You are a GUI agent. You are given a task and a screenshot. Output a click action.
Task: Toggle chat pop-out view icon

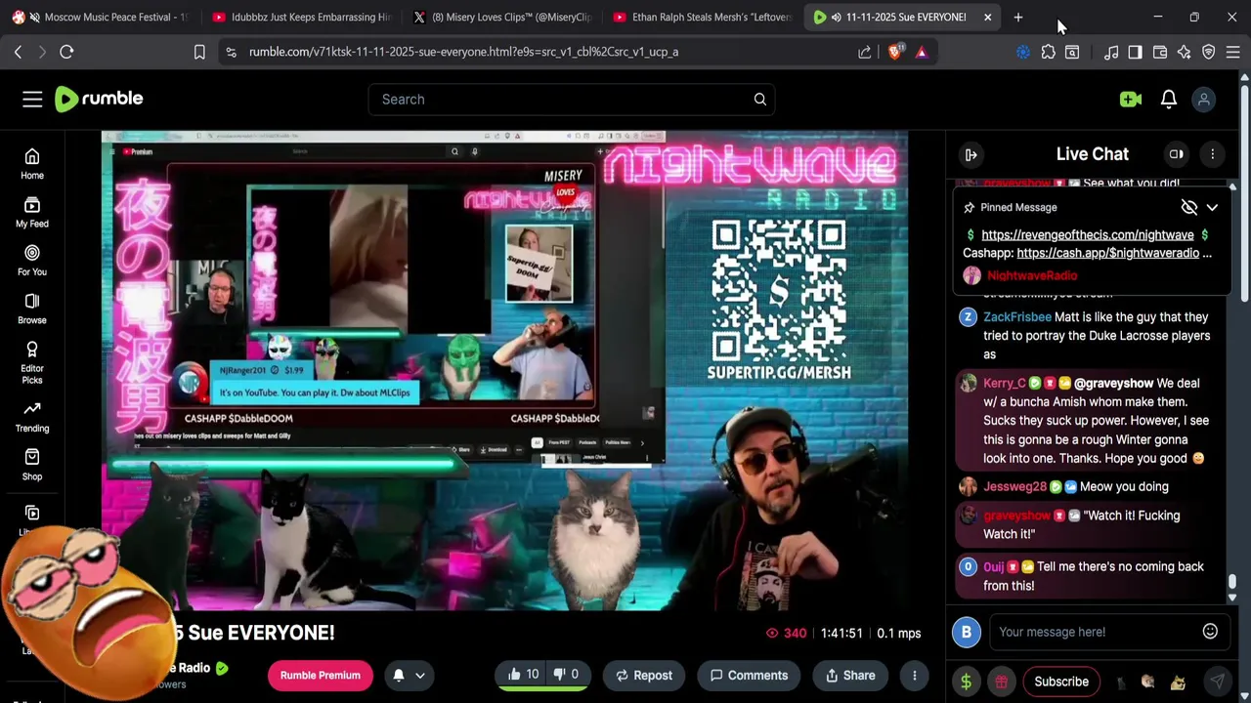pos(1177,154)
